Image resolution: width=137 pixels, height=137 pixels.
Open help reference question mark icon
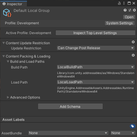pyautogui.click(x=125, y=10)
